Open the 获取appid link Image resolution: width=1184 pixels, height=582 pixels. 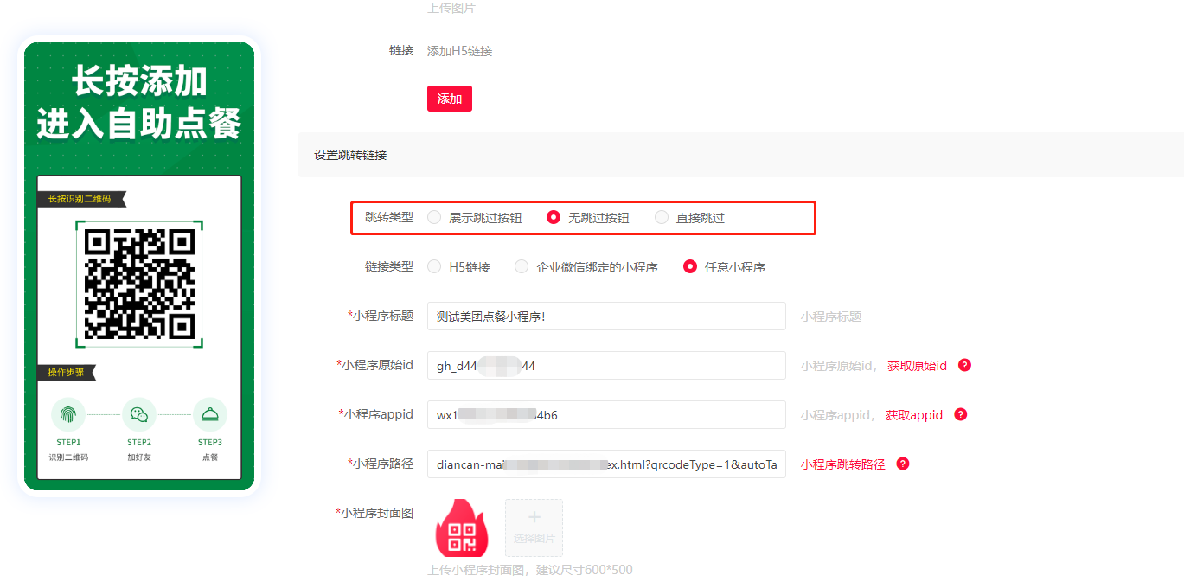(x=913, y=415)
